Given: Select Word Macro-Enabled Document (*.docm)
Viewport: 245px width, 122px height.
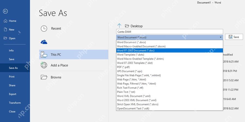Looking at the screenshot, I should 170,46.
